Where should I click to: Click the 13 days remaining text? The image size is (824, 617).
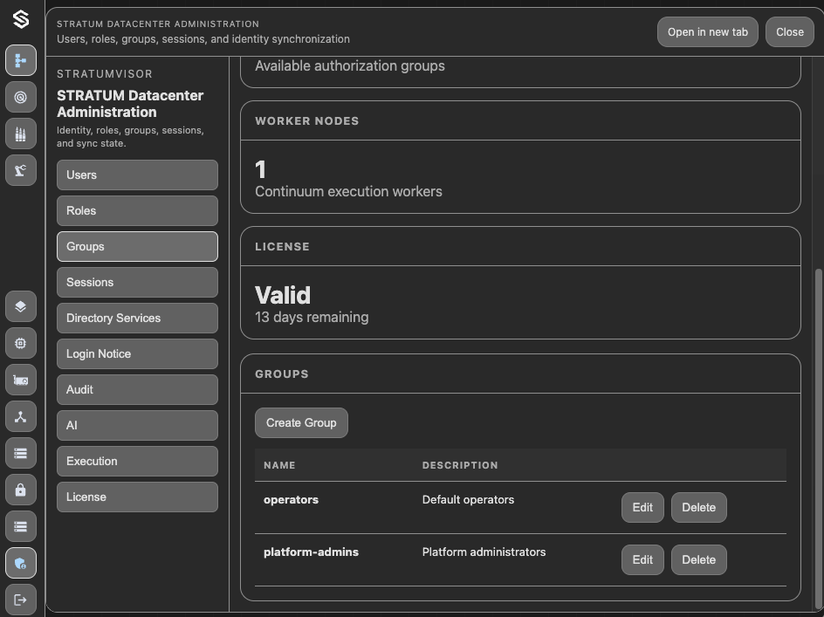312,317
